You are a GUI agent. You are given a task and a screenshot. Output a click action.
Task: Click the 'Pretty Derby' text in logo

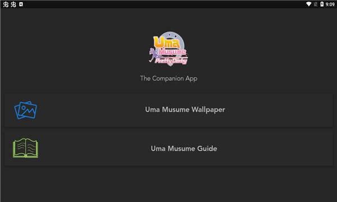click(x=171, y=61)
